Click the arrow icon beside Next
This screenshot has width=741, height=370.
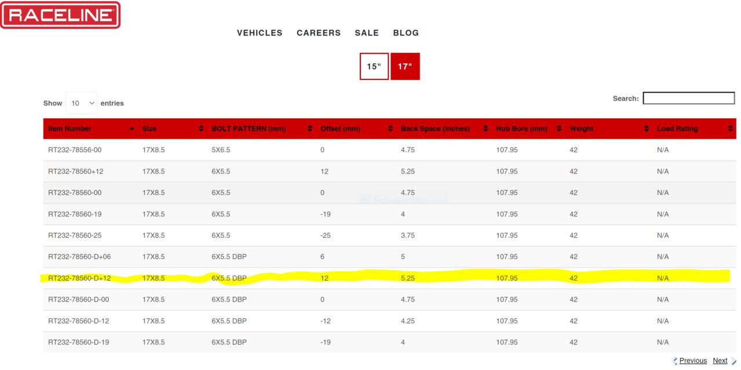click(x=733, y=361)
